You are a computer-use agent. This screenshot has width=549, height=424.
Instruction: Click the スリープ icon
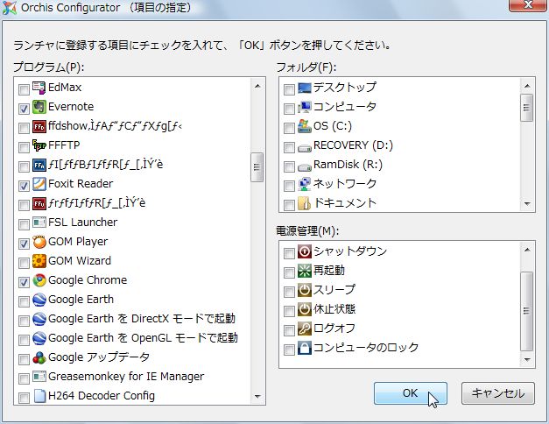click(x=304, y=290)
